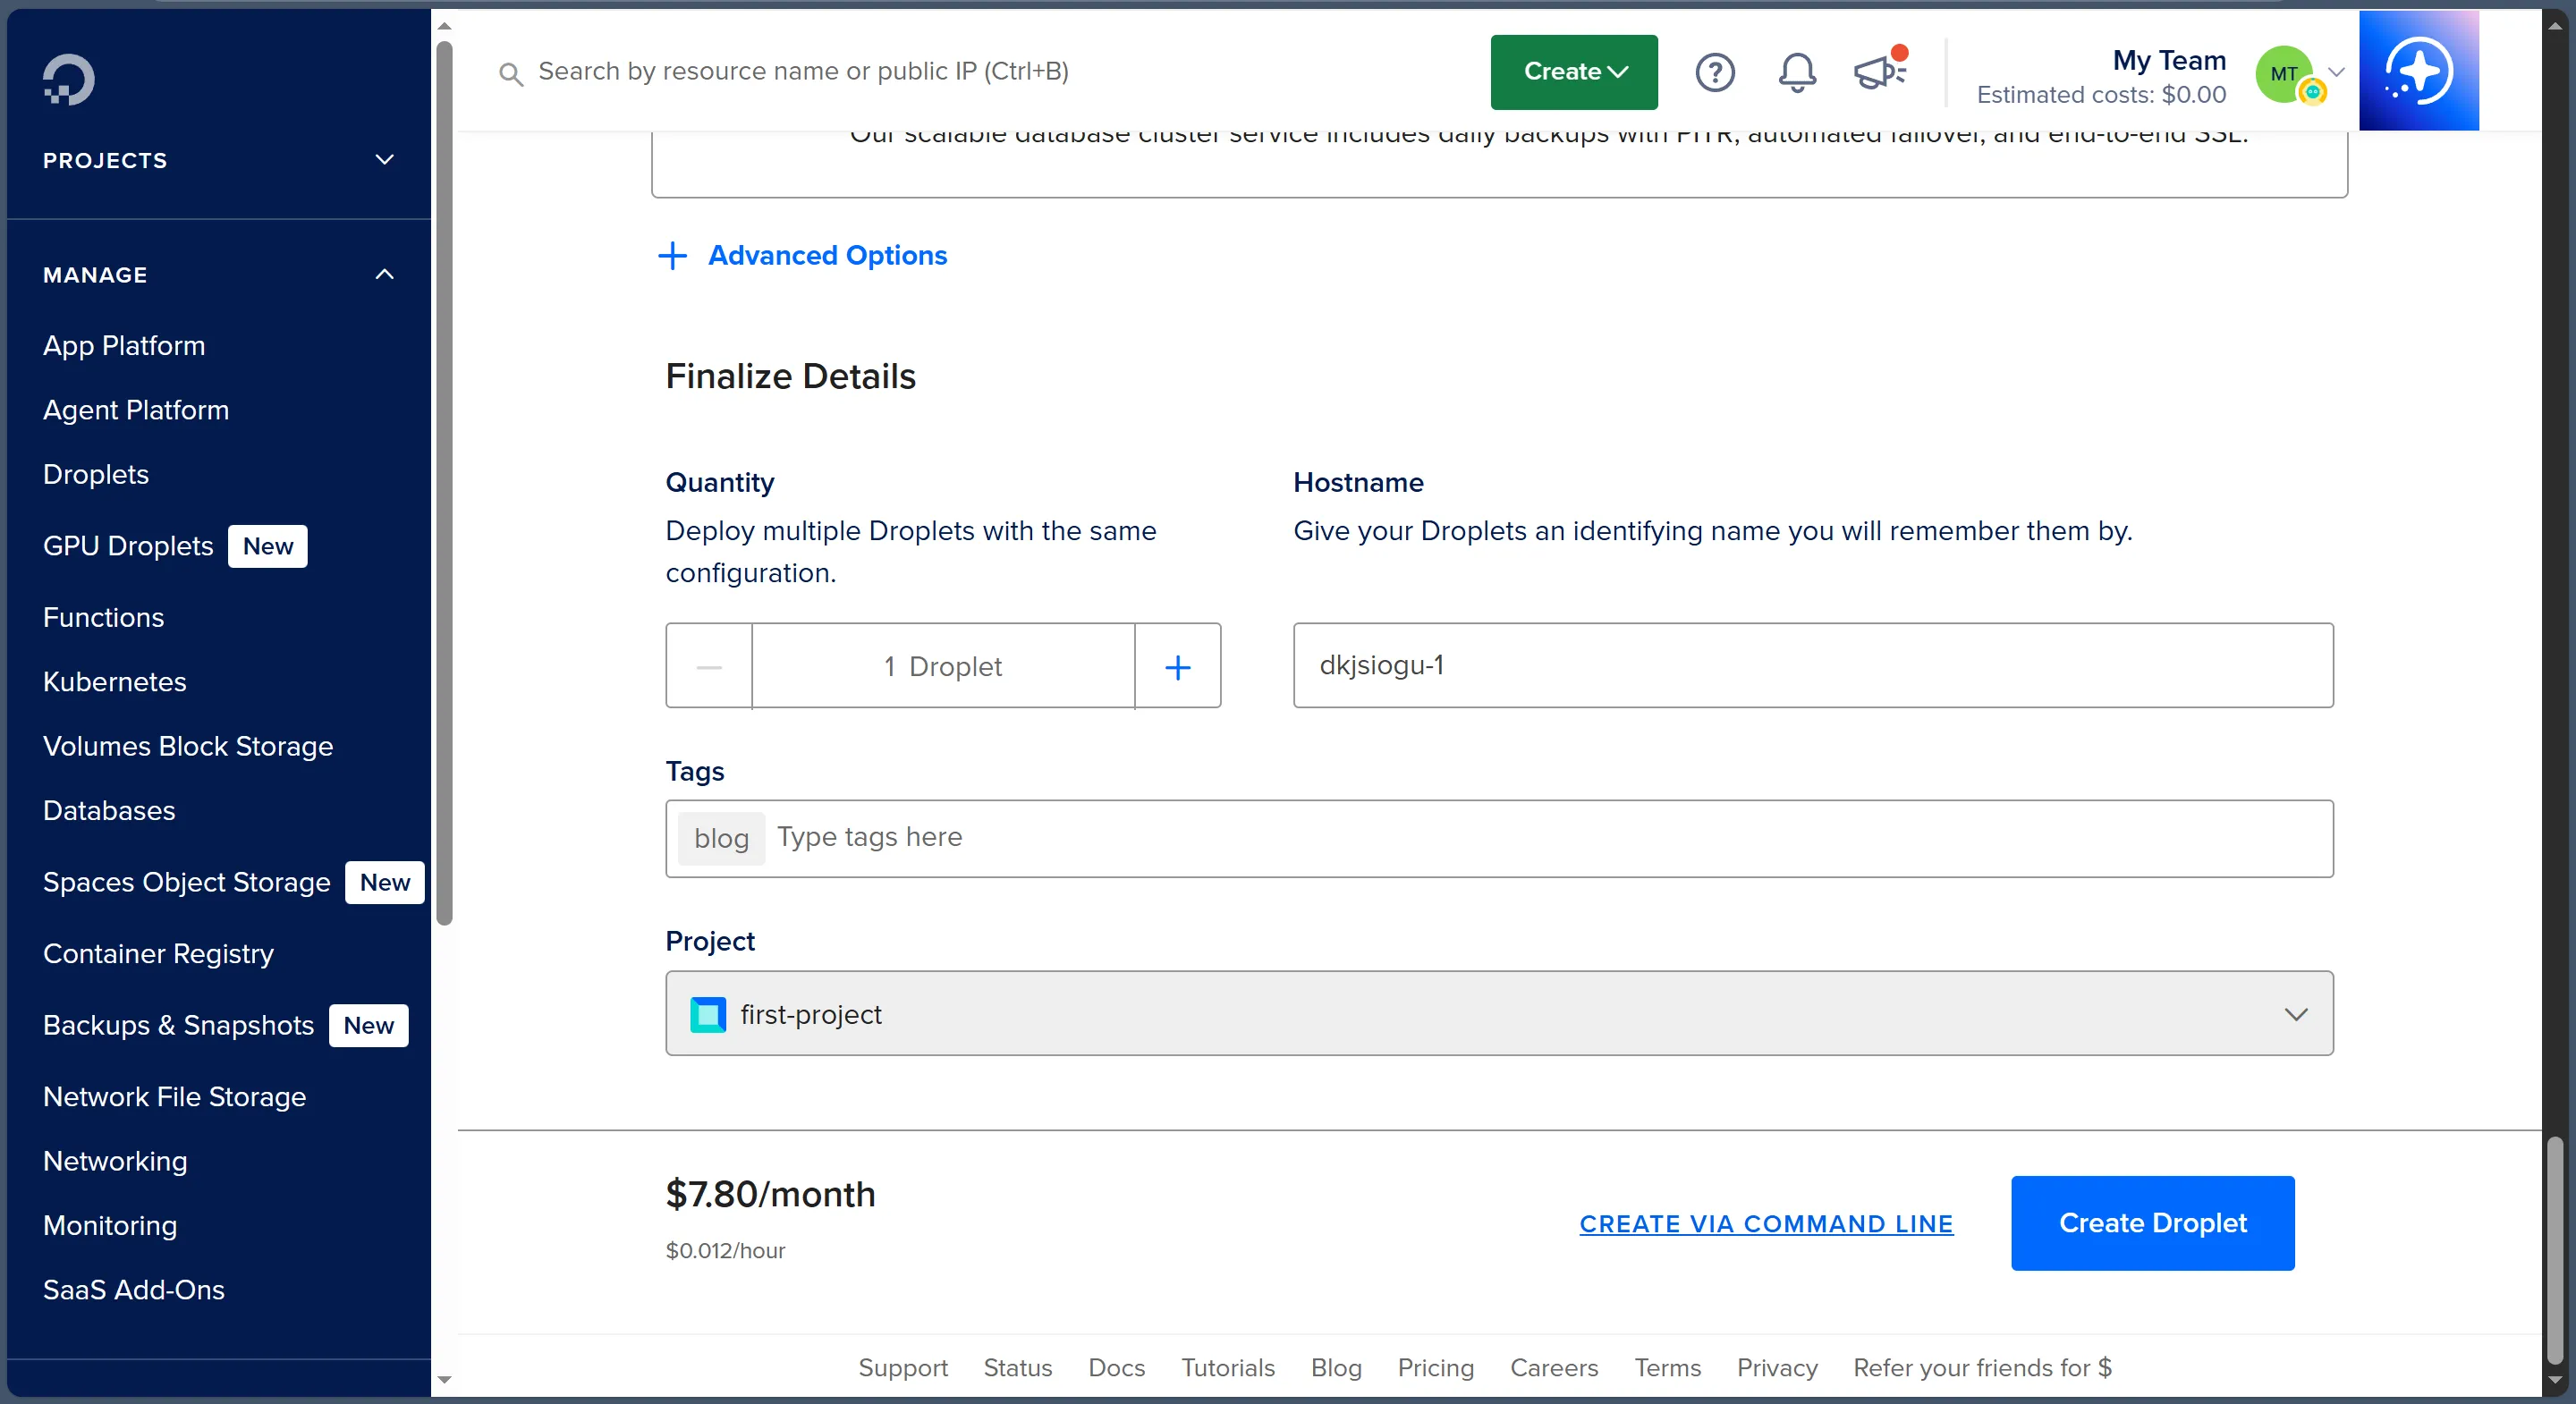Image resolution: width=2576 pixels, height=1404 pixels.
Task: Open Functions in sidebar
Action: (x=104, y=617)
